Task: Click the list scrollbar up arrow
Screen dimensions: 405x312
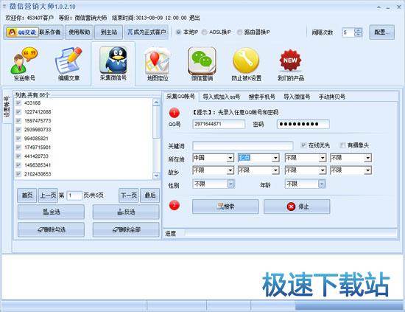Action: click(156, 103)
